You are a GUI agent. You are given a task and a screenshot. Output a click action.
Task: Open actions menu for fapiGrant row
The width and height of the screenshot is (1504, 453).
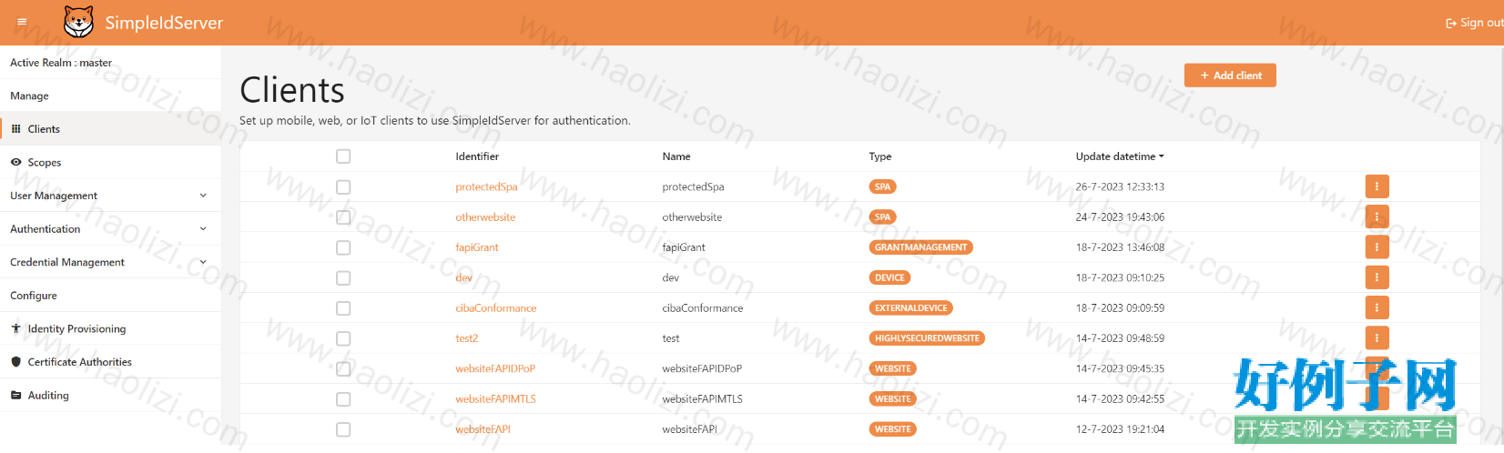click(1377, 247)
